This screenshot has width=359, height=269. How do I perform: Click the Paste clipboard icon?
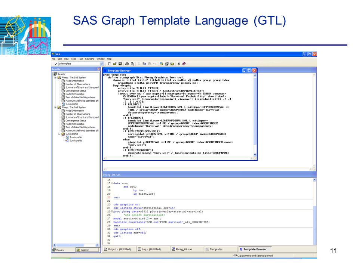[x=149, y=64]
